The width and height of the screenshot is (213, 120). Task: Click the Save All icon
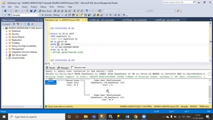pyautogui.click(x=35, y=11)
